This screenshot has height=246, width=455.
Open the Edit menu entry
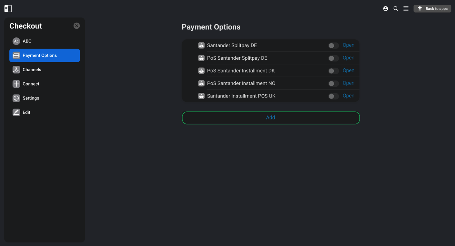[44, 112]
